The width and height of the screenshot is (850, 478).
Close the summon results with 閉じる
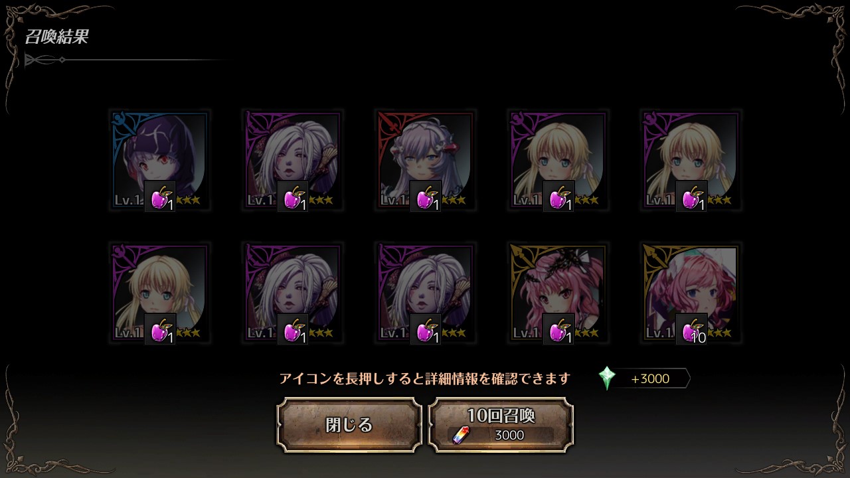tap(349, 425)
